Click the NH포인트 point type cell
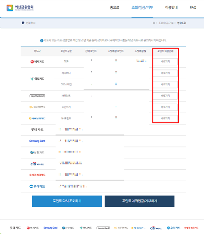 (x=66, y=119)
